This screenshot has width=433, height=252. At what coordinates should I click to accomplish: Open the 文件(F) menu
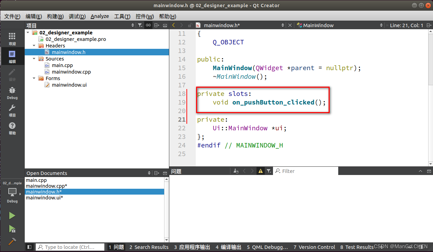tap(12, 16)
